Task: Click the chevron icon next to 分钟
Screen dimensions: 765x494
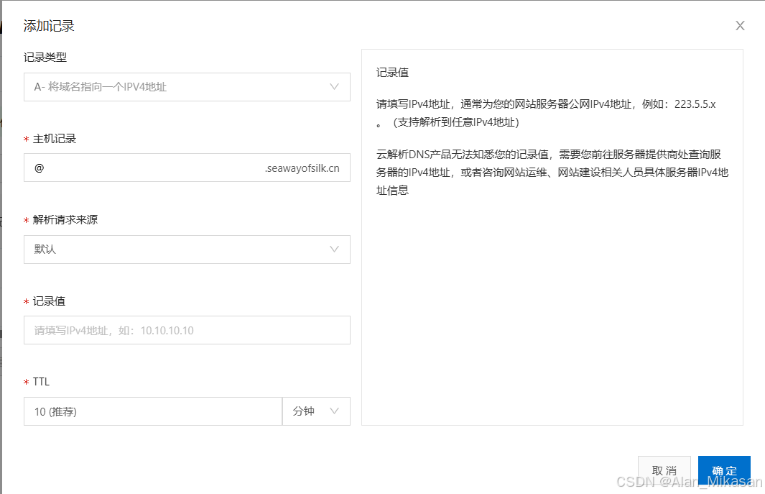Action: pyautogui.click(x=334, y=411)
